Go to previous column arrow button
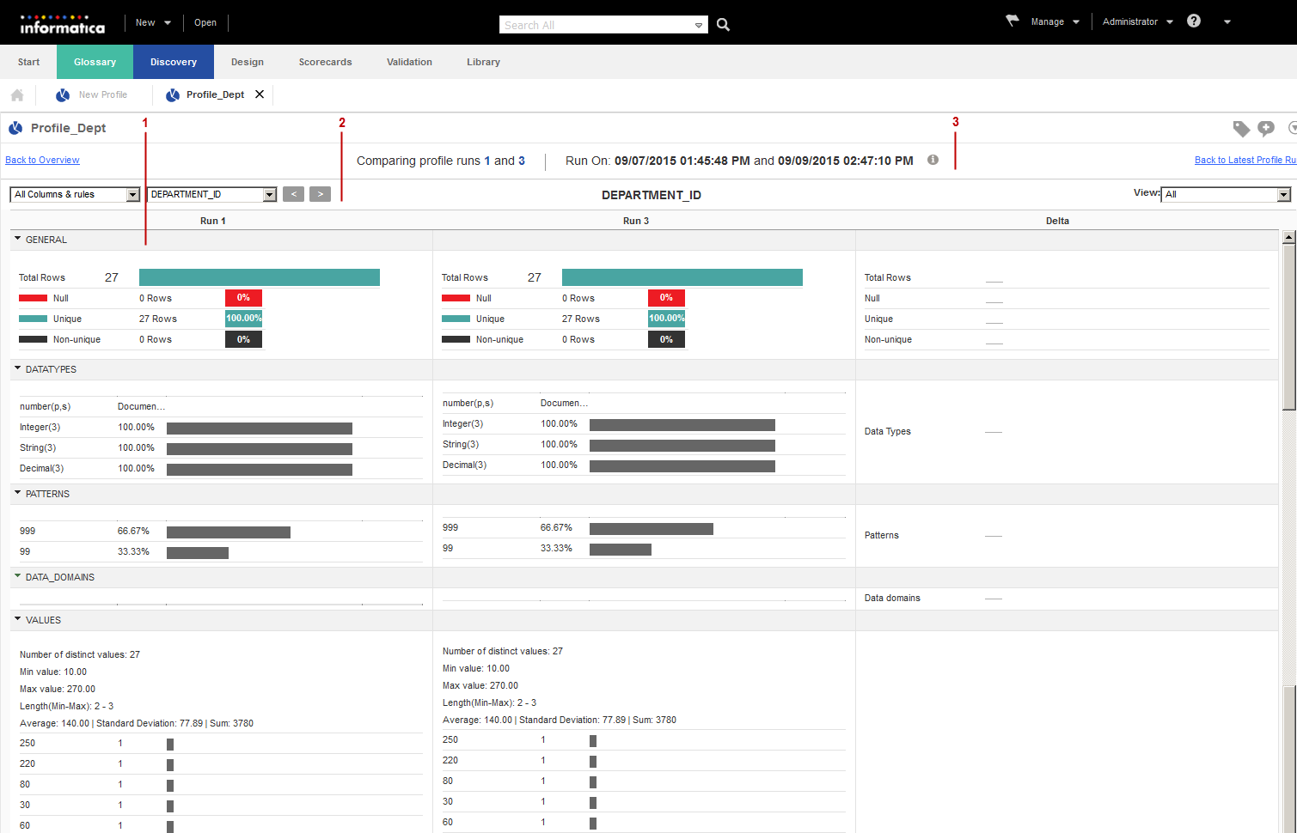Viewport: 1297px width, 833px height. pyautogui.click(x=293, y=194)
